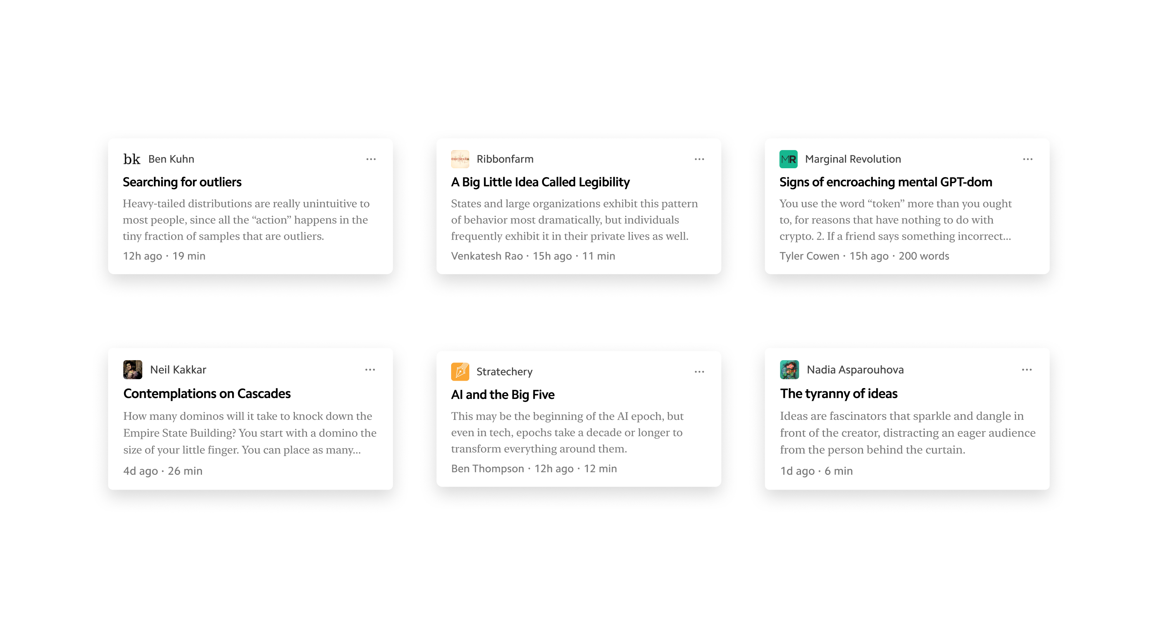
Task: Open AI and the Big Five article
Action: click(503, 395)
